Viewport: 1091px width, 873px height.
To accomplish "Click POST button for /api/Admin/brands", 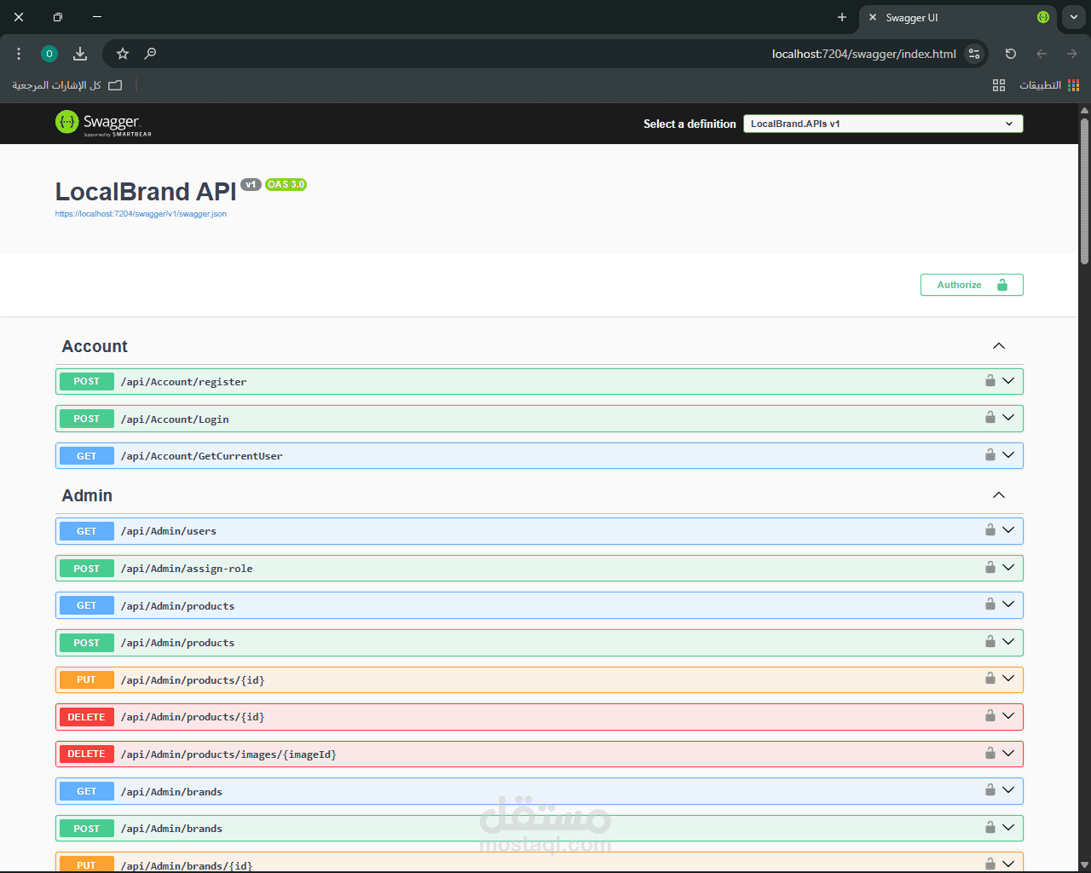I will click(86, 829).
